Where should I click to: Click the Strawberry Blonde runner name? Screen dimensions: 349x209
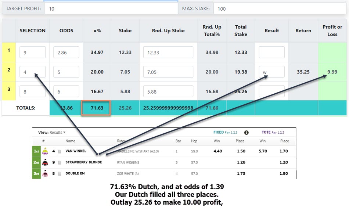[83, 162]
